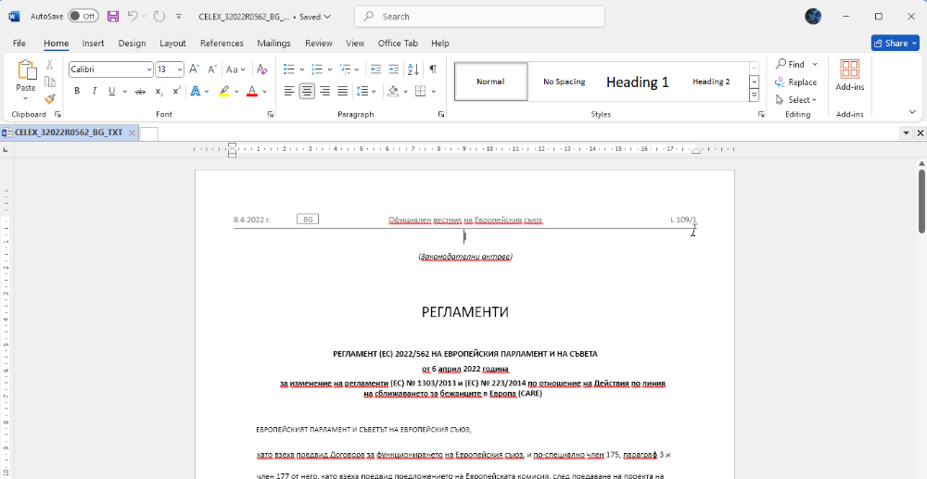Apply the Heading 1 style

point(638,82)
